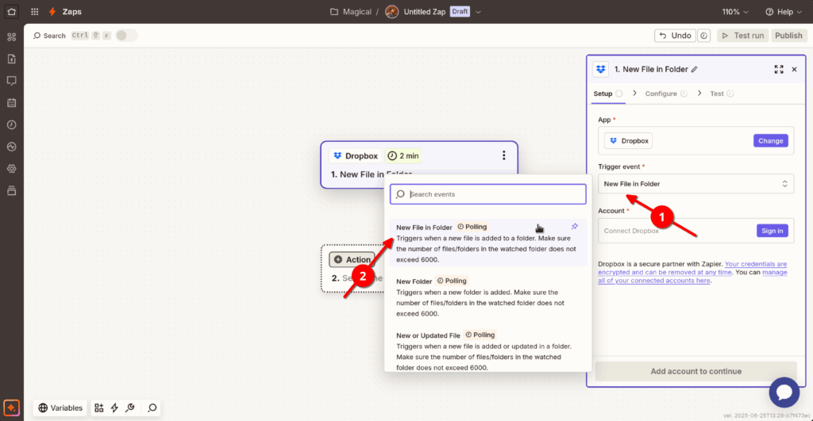The width and height of the screenshot is (813, 421).
Task: Click the add-apps grid icon in bottom toolbar
Action: [99, 408]
